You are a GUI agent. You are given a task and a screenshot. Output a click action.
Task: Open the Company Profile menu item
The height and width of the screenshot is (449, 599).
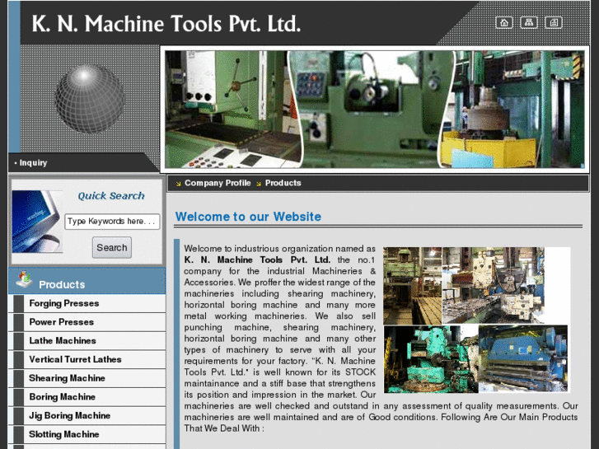pos(218,183)
